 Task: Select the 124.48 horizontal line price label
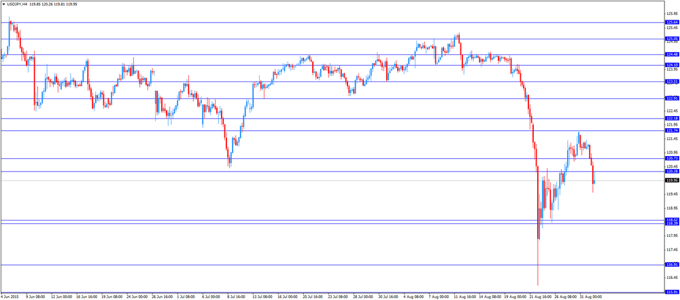click(671, 54)
